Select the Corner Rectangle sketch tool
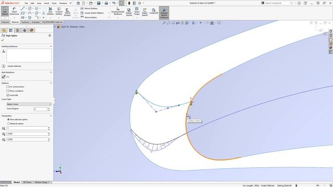The width and height of the screenshot is (333, 187). [23, 13]
